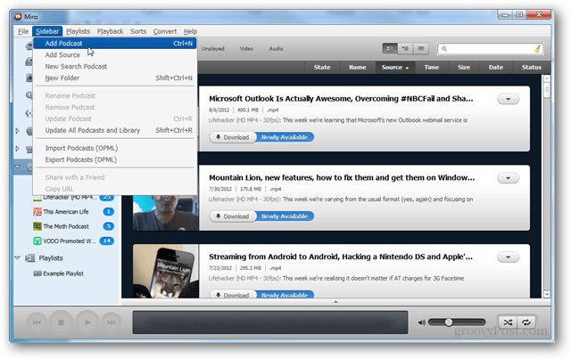Select New Folder menu entry
This screenshot has height=359, width=571.
(115, 78)
